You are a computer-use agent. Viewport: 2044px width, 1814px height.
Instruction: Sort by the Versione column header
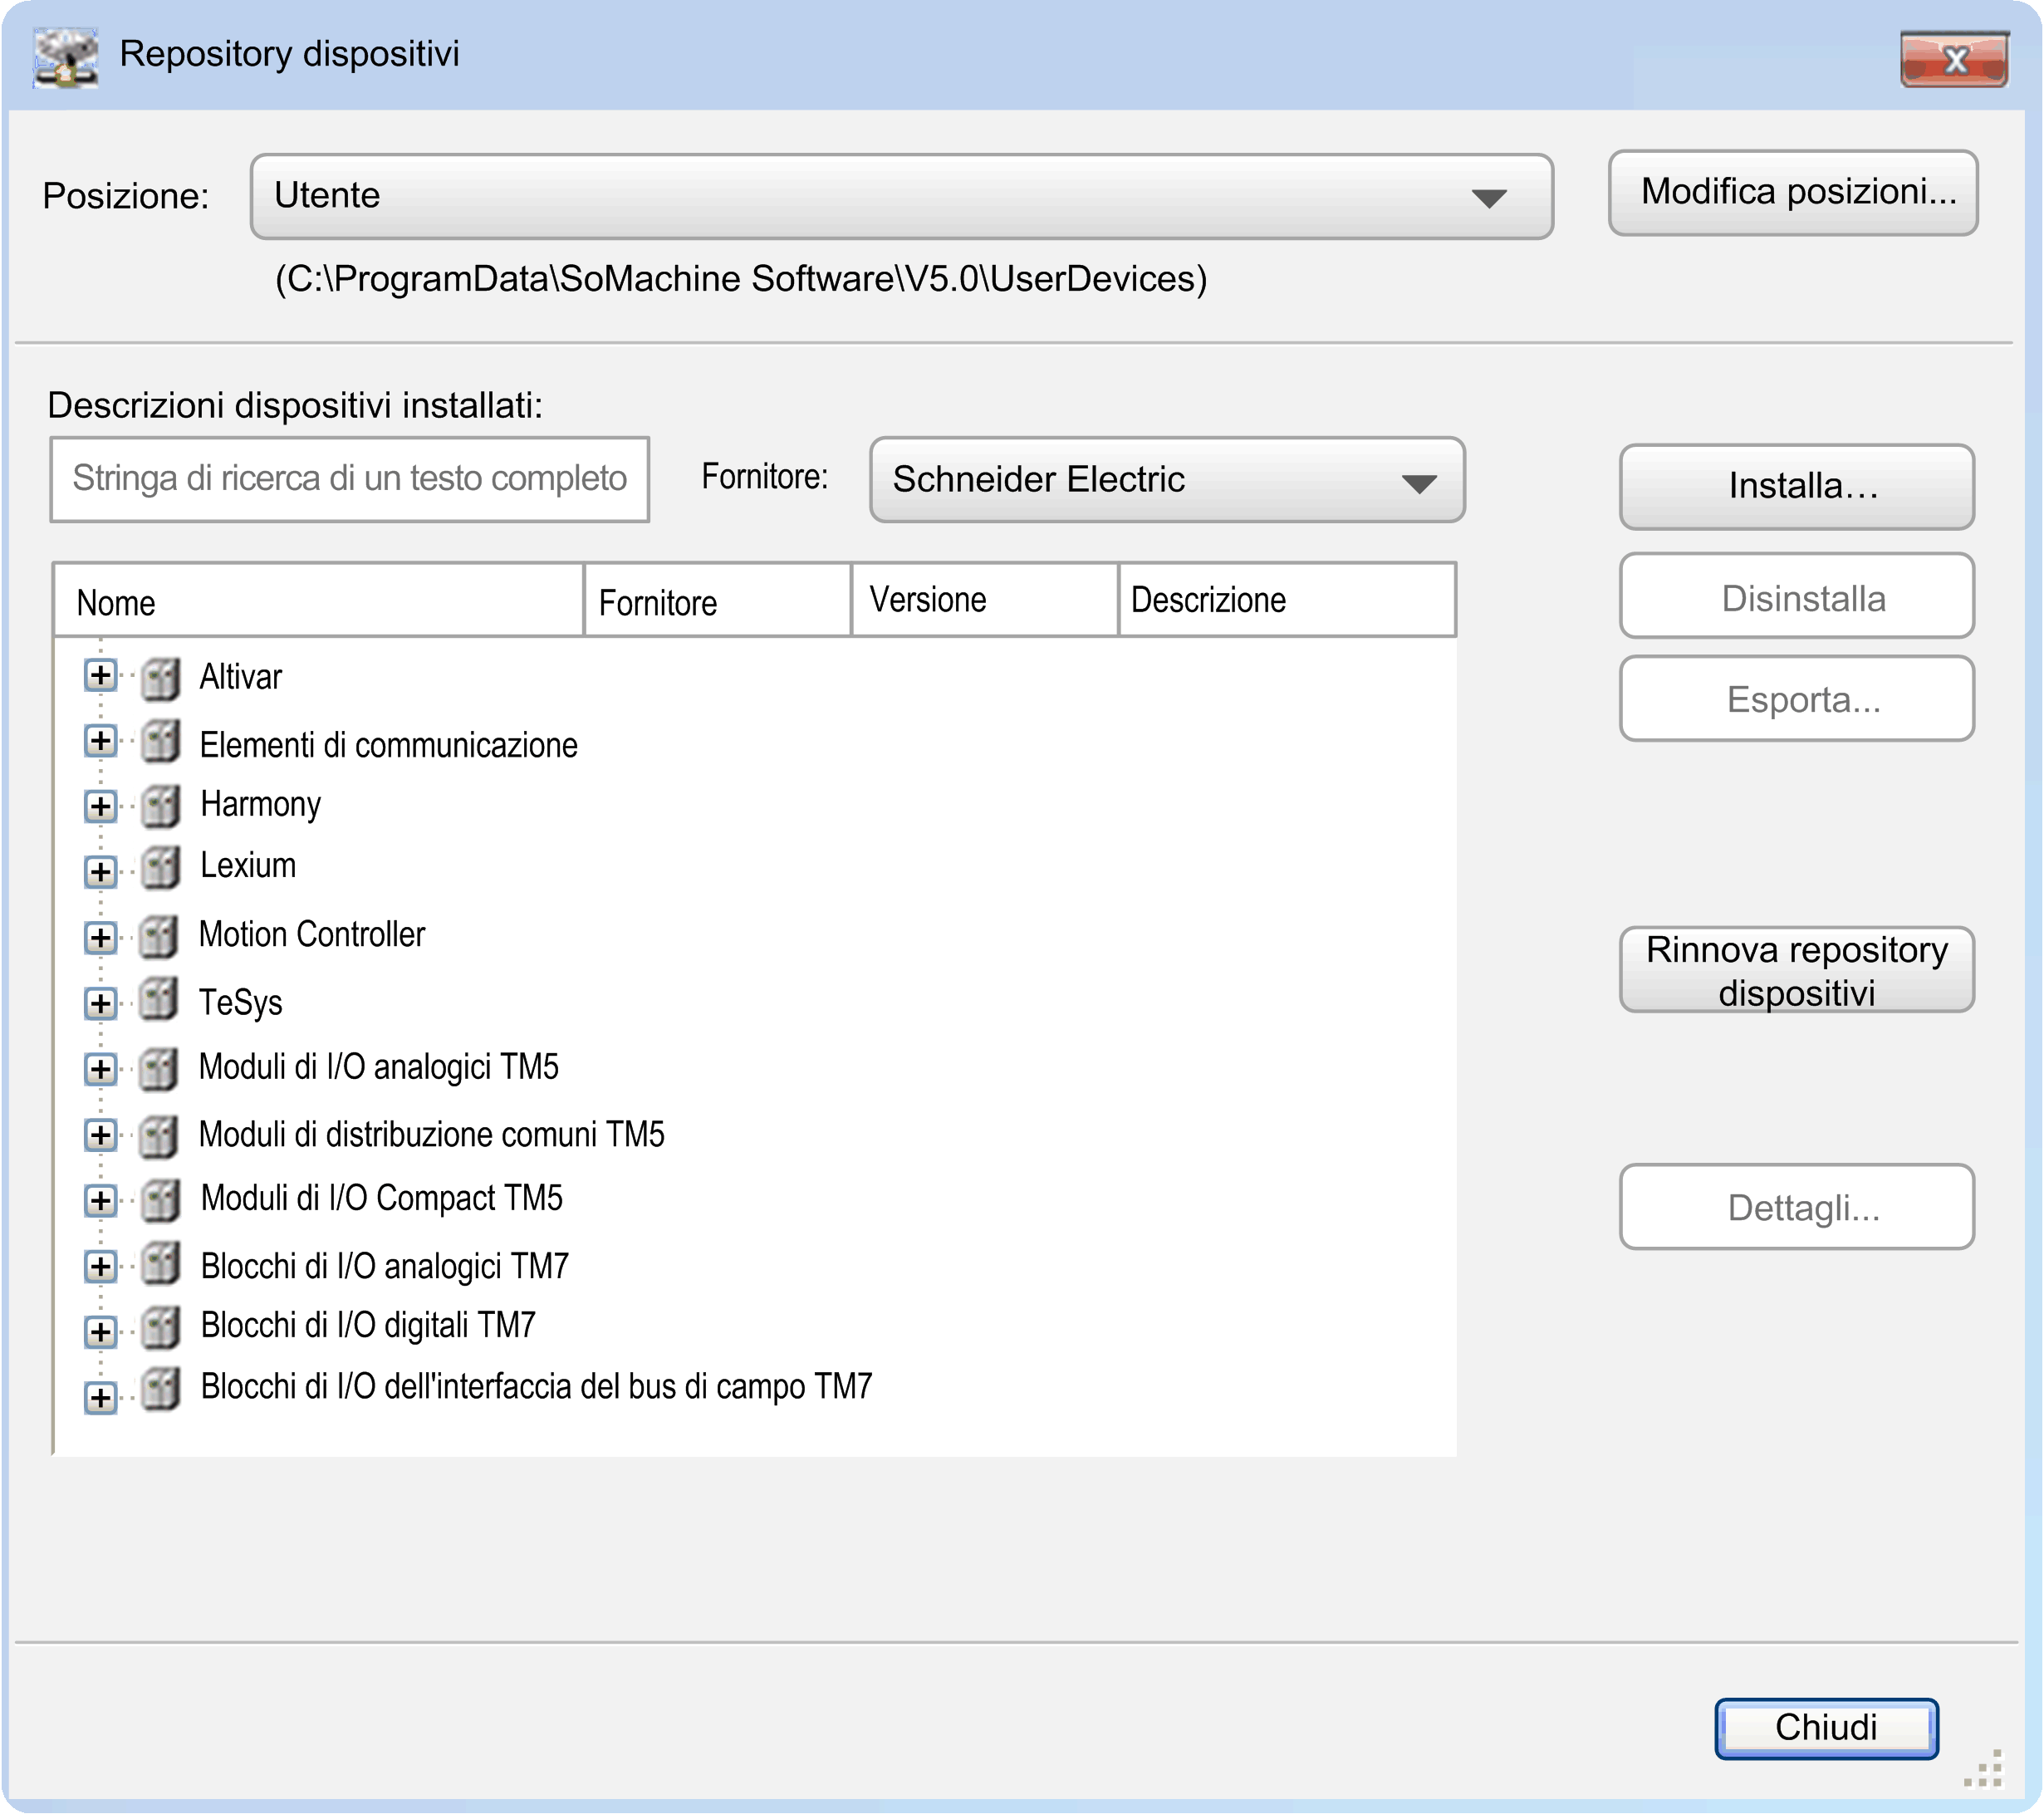tap(983, 600)
